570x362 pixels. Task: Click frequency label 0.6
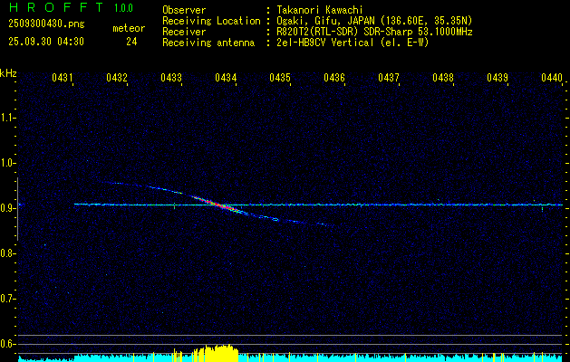(7, 344)
